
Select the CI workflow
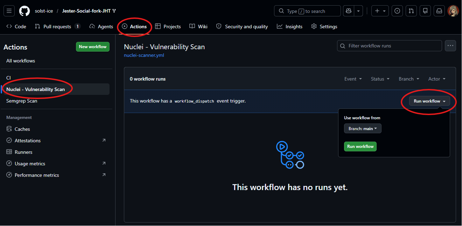56,78
